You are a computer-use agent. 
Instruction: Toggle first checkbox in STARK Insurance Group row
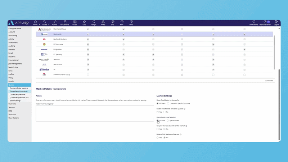click(x=88, y=75)
